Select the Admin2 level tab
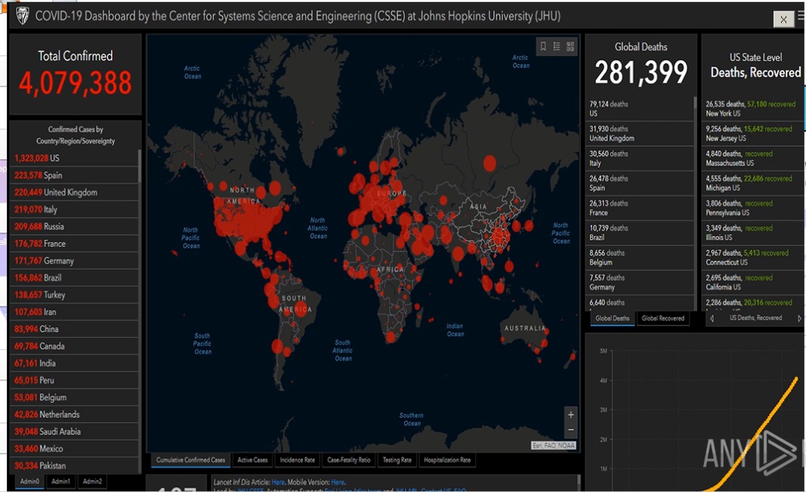The width and height of the screenshot is (806, 492). pyautogui.click(x=92, y=481)
